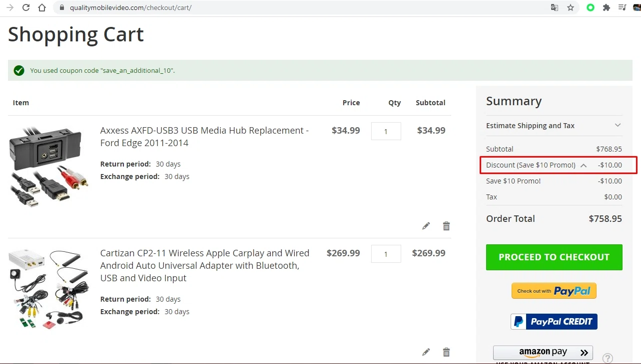This screenshot has height=364, width=641.
Task: Reload the page with the refresh icon
Action: pyautogui.click(x=26, y=7)
